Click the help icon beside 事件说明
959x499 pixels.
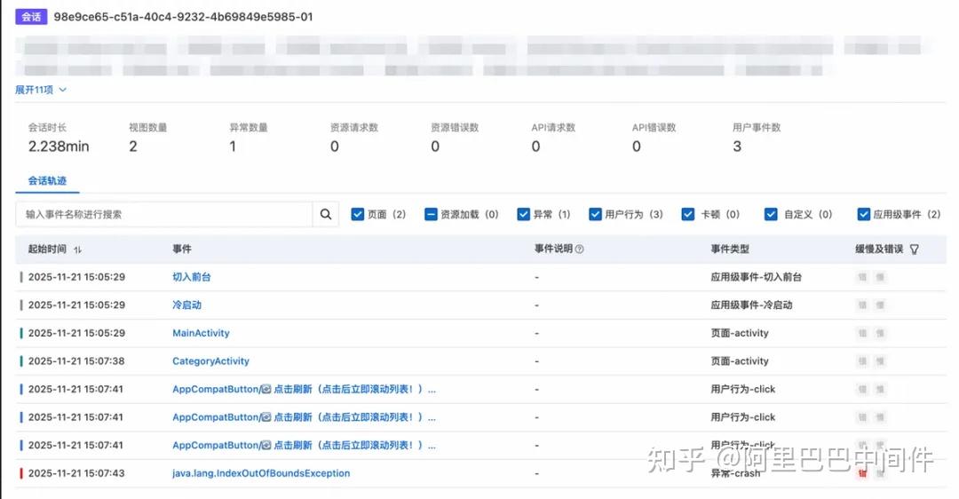point(579,249)
